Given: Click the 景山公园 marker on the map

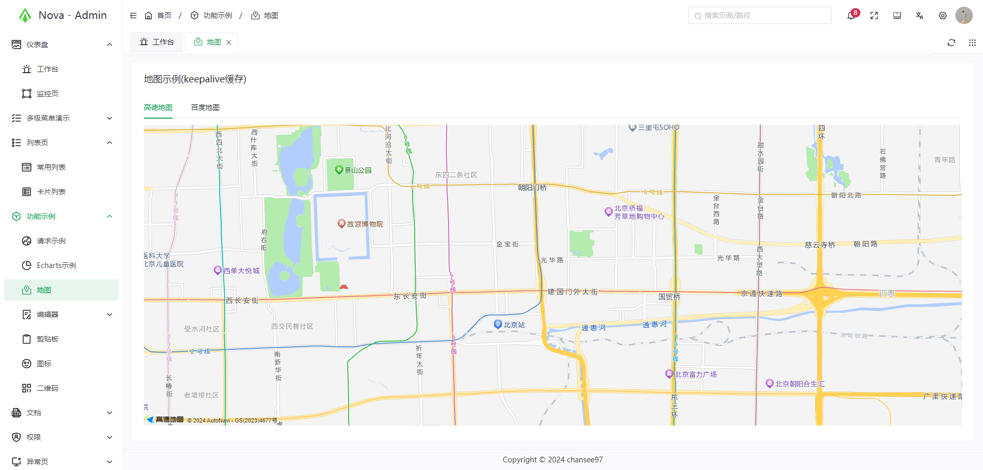Looking at the screenshot, I should tap(339, 169).
